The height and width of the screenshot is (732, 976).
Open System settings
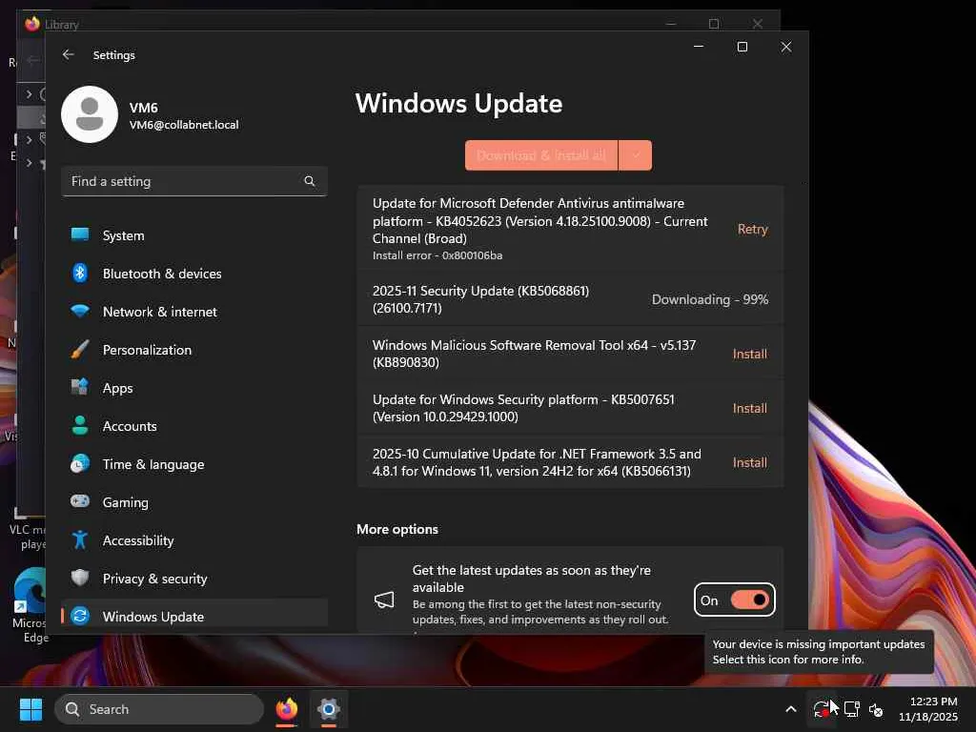tap(194, 235)
